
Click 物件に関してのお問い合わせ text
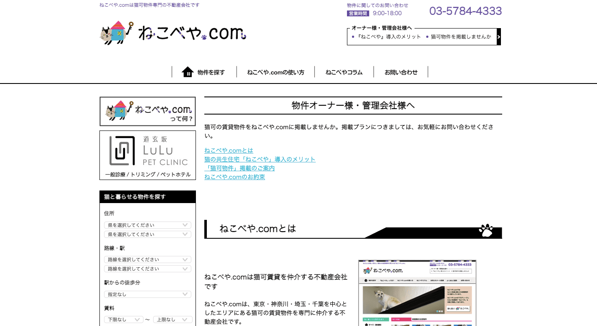coord(378,5)
